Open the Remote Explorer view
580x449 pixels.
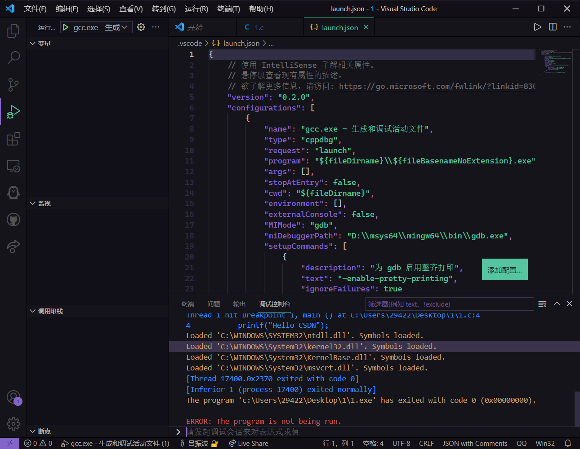pos(13,166)
